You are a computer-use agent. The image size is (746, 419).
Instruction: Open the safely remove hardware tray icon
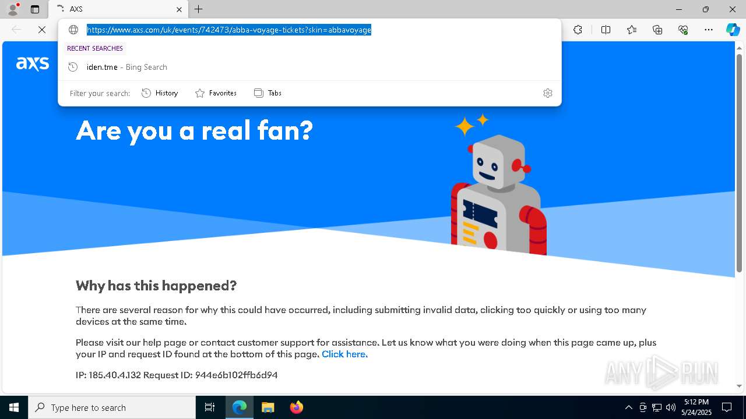[x=643, y=407]
